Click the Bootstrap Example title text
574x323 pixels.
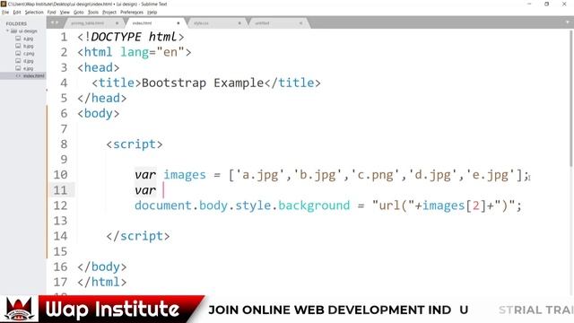203,83
